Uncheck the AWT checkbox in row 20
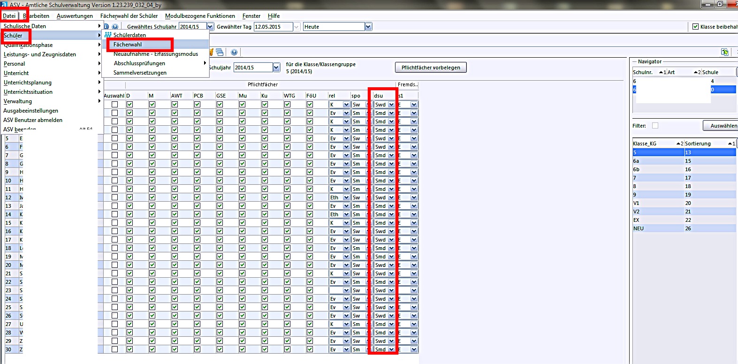The image size is (738, 364). [175, 265]
